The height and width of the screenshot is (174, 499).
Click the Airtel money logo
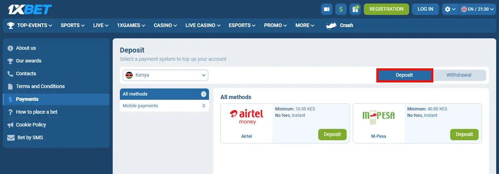pyautogui.click(x=247, y=117)
